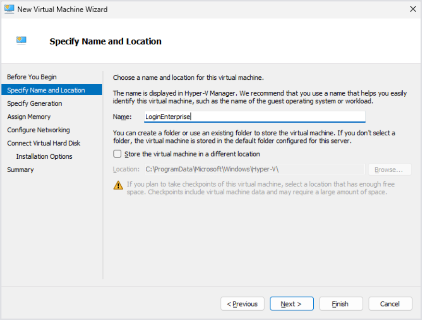Open the Specify Generation page
Screen dimensions: 422x320
click(35, 103)
